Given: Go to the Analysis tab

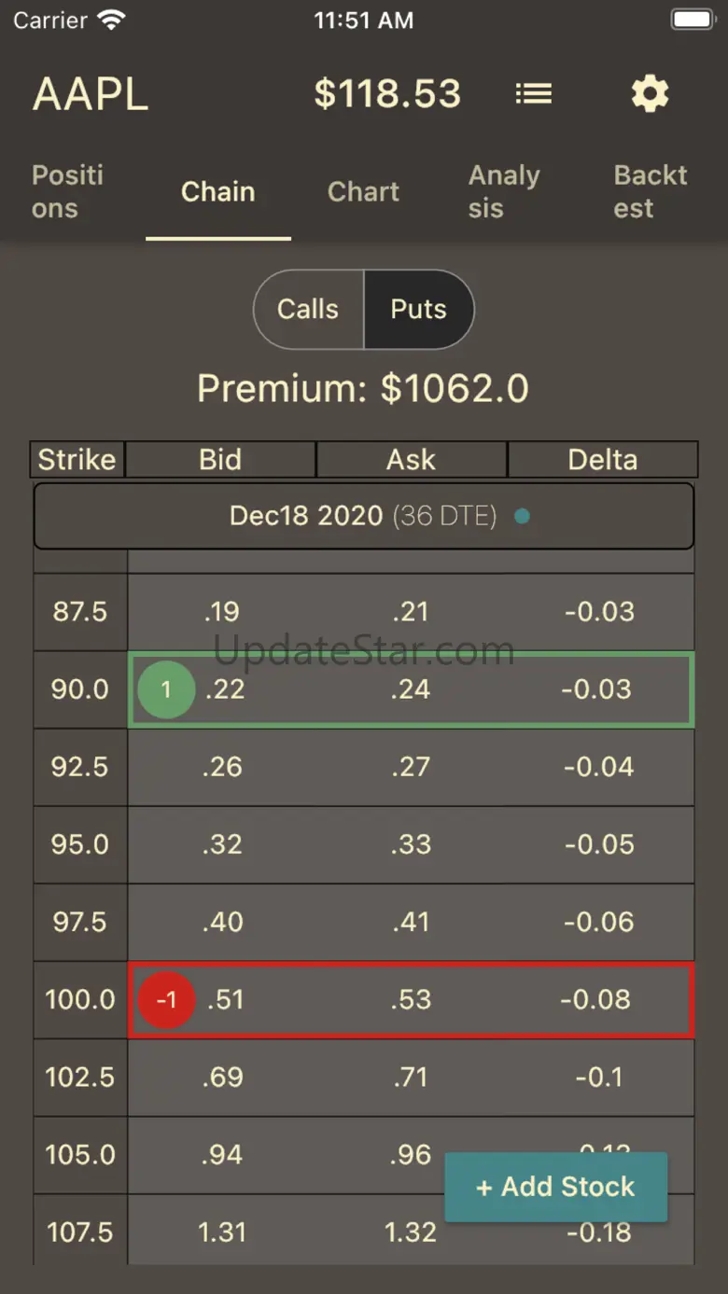Looking at the screenshot, I should (x=504, y=191).
